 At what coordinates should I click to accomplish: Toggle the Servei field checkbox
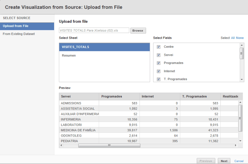coord(159,55)
